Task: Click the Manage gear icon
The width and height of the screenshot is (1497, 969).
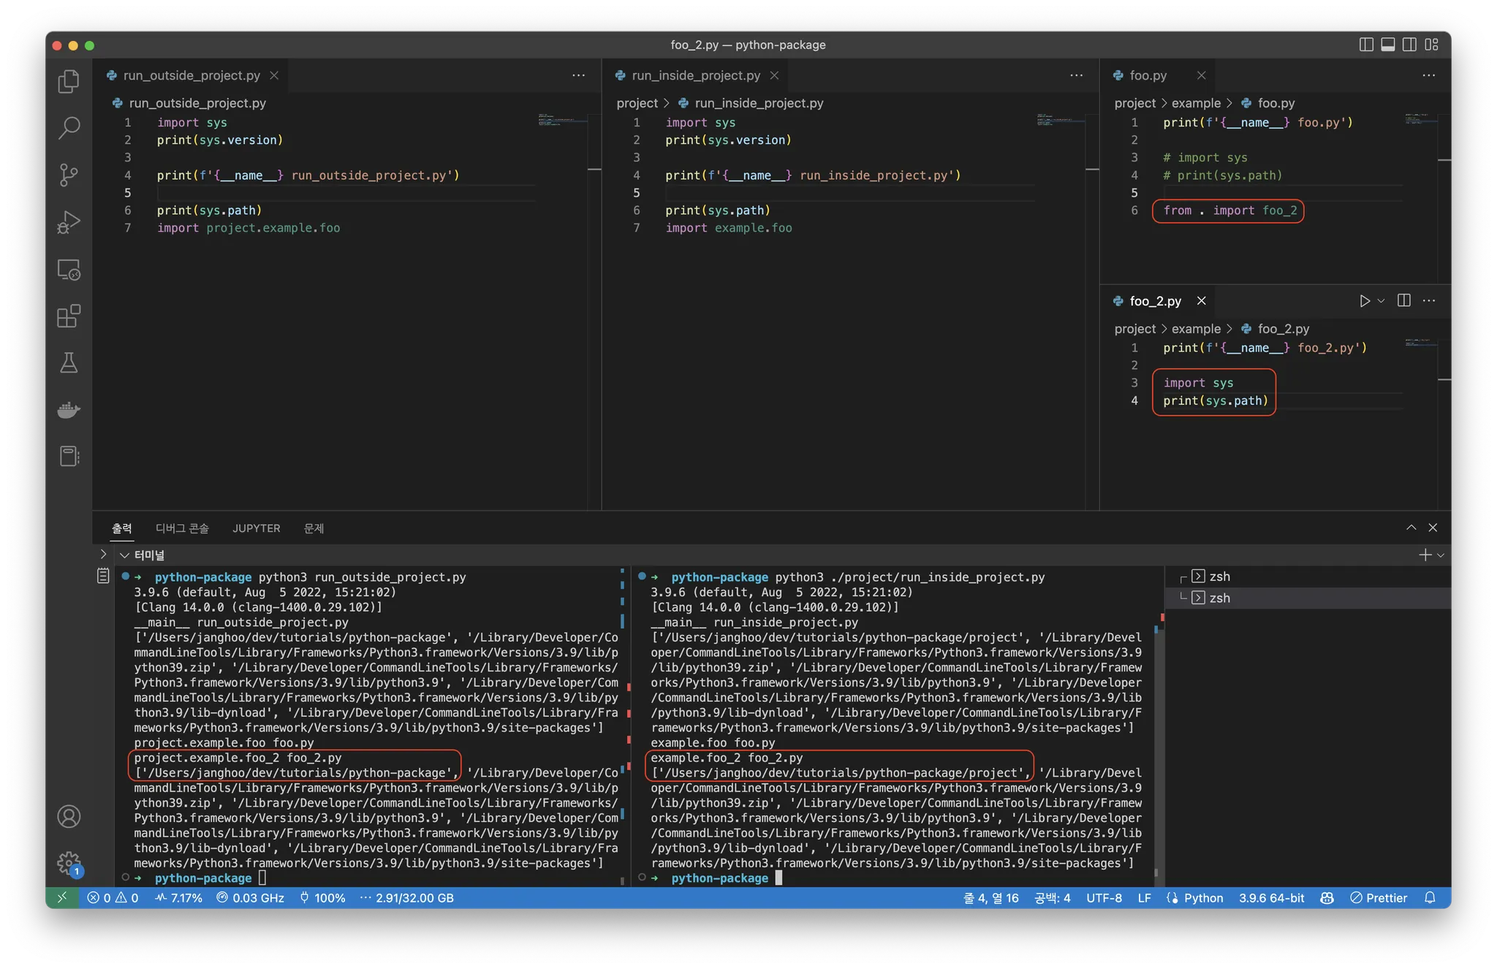Action: tap(69, 863)
